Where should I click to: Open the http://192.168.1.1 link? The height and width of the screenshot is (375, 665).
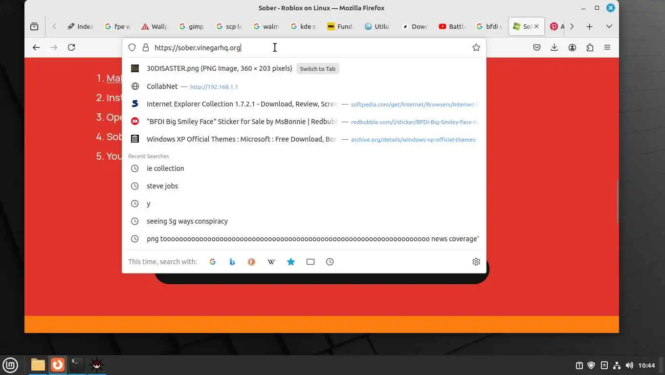click(214, 87)
